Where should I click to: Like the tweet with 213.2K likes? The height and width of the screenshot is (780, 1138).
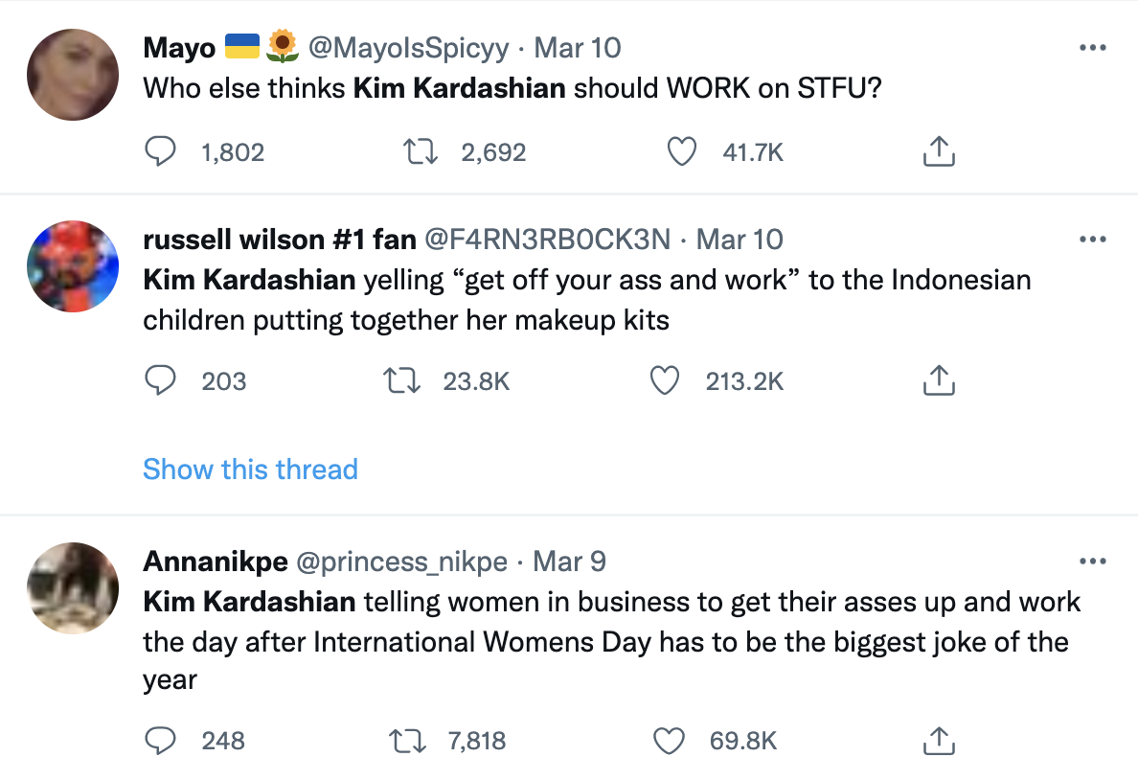[664, 381]
